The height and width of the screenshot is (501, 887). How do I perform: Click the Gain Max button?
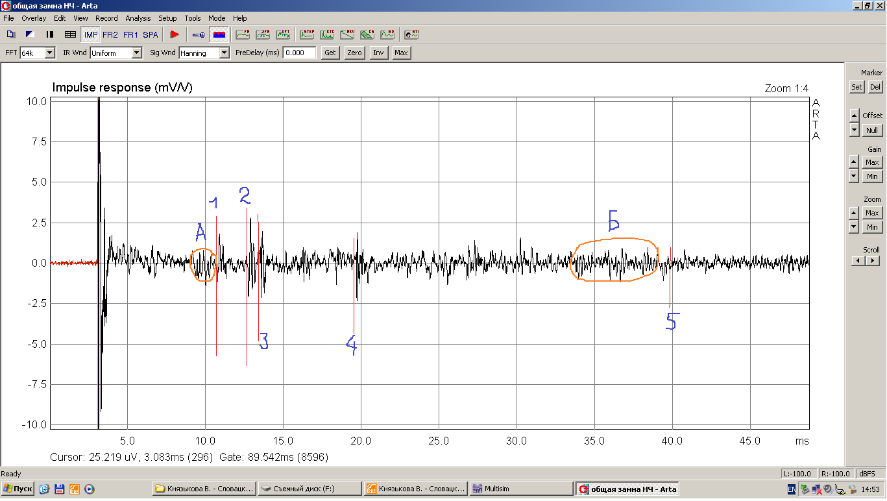872,162
